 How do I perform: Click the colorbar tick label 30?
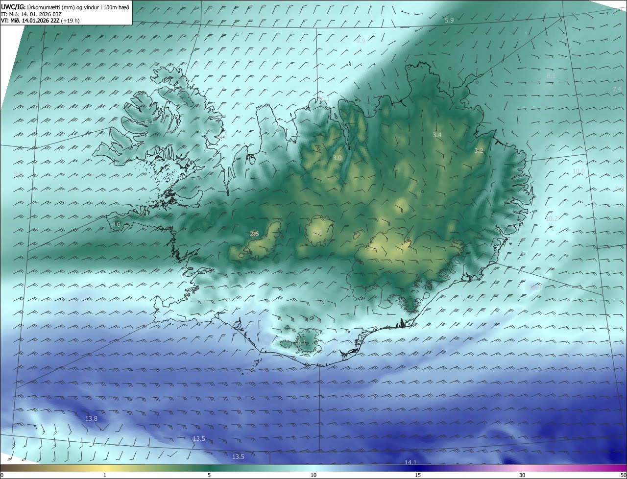point(522,475)
